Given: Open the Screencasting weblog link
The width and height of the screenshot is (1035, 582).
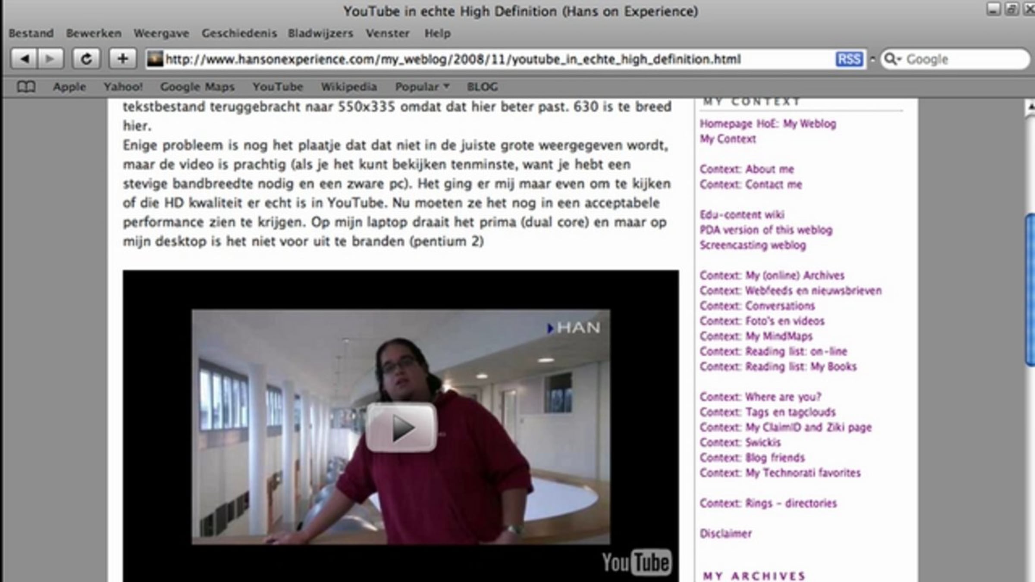Looking at the screenshot, I should (x=753, y=245).
